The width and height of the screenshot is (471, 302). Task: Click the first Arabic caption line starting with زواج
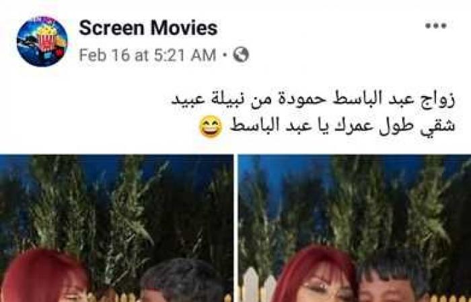click(313, 100)
